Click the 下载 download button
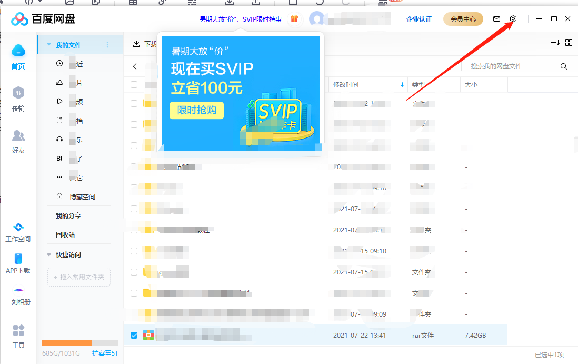 click(145, 44)
